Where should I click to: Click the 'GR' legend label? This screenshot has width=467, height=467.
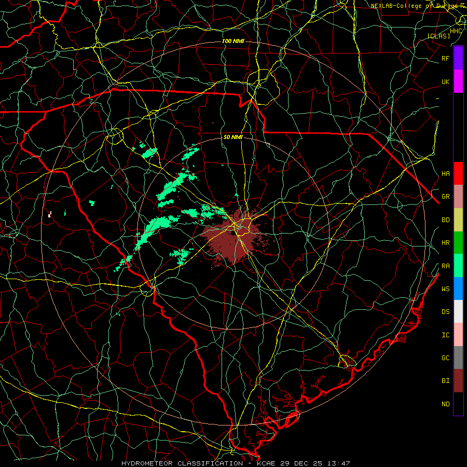coord(445,197)
